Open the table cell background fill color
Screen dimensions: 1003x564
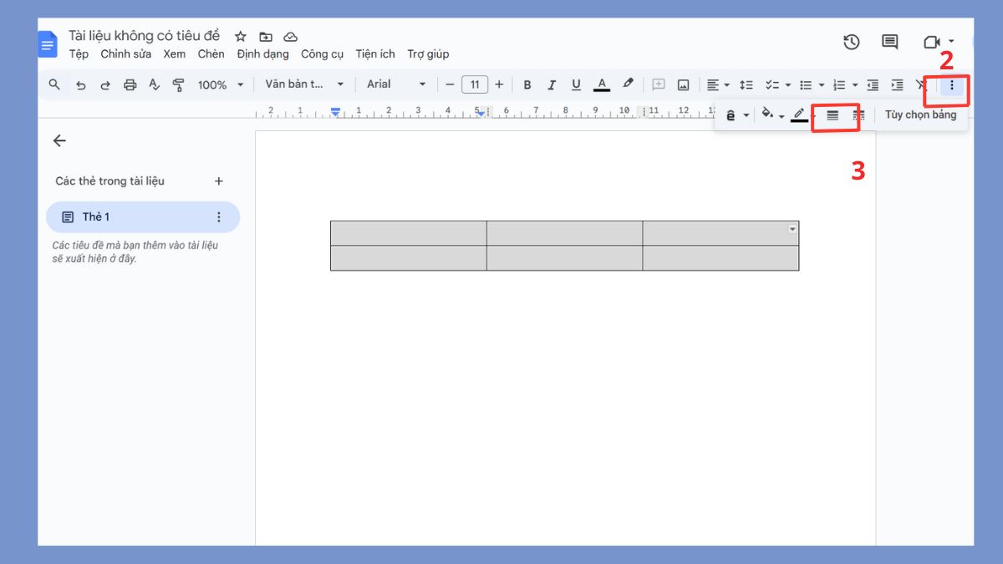[768, 115]
